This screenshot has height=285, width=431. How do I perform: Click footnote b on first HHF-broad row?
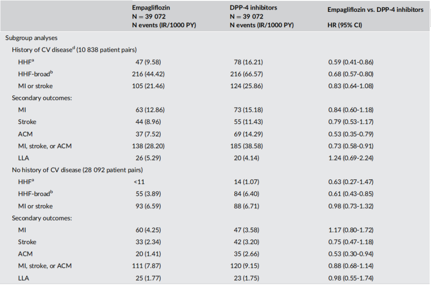[x=51, y=72]
